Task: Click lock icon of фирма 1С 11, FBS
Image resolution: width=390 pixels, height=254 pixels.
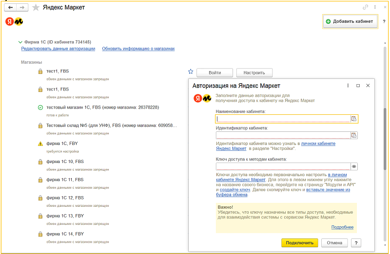Action: point(40,180)
